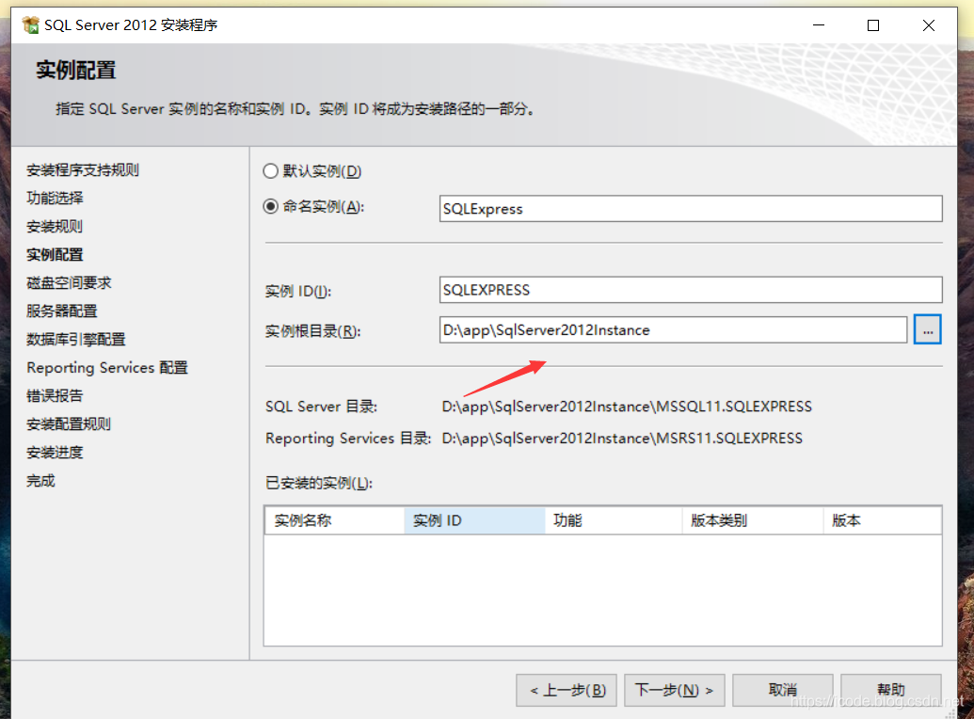Screen dimensions: 974x719
Task: Click the 实例 ID(I) label
Action: [x=298, y=291]
